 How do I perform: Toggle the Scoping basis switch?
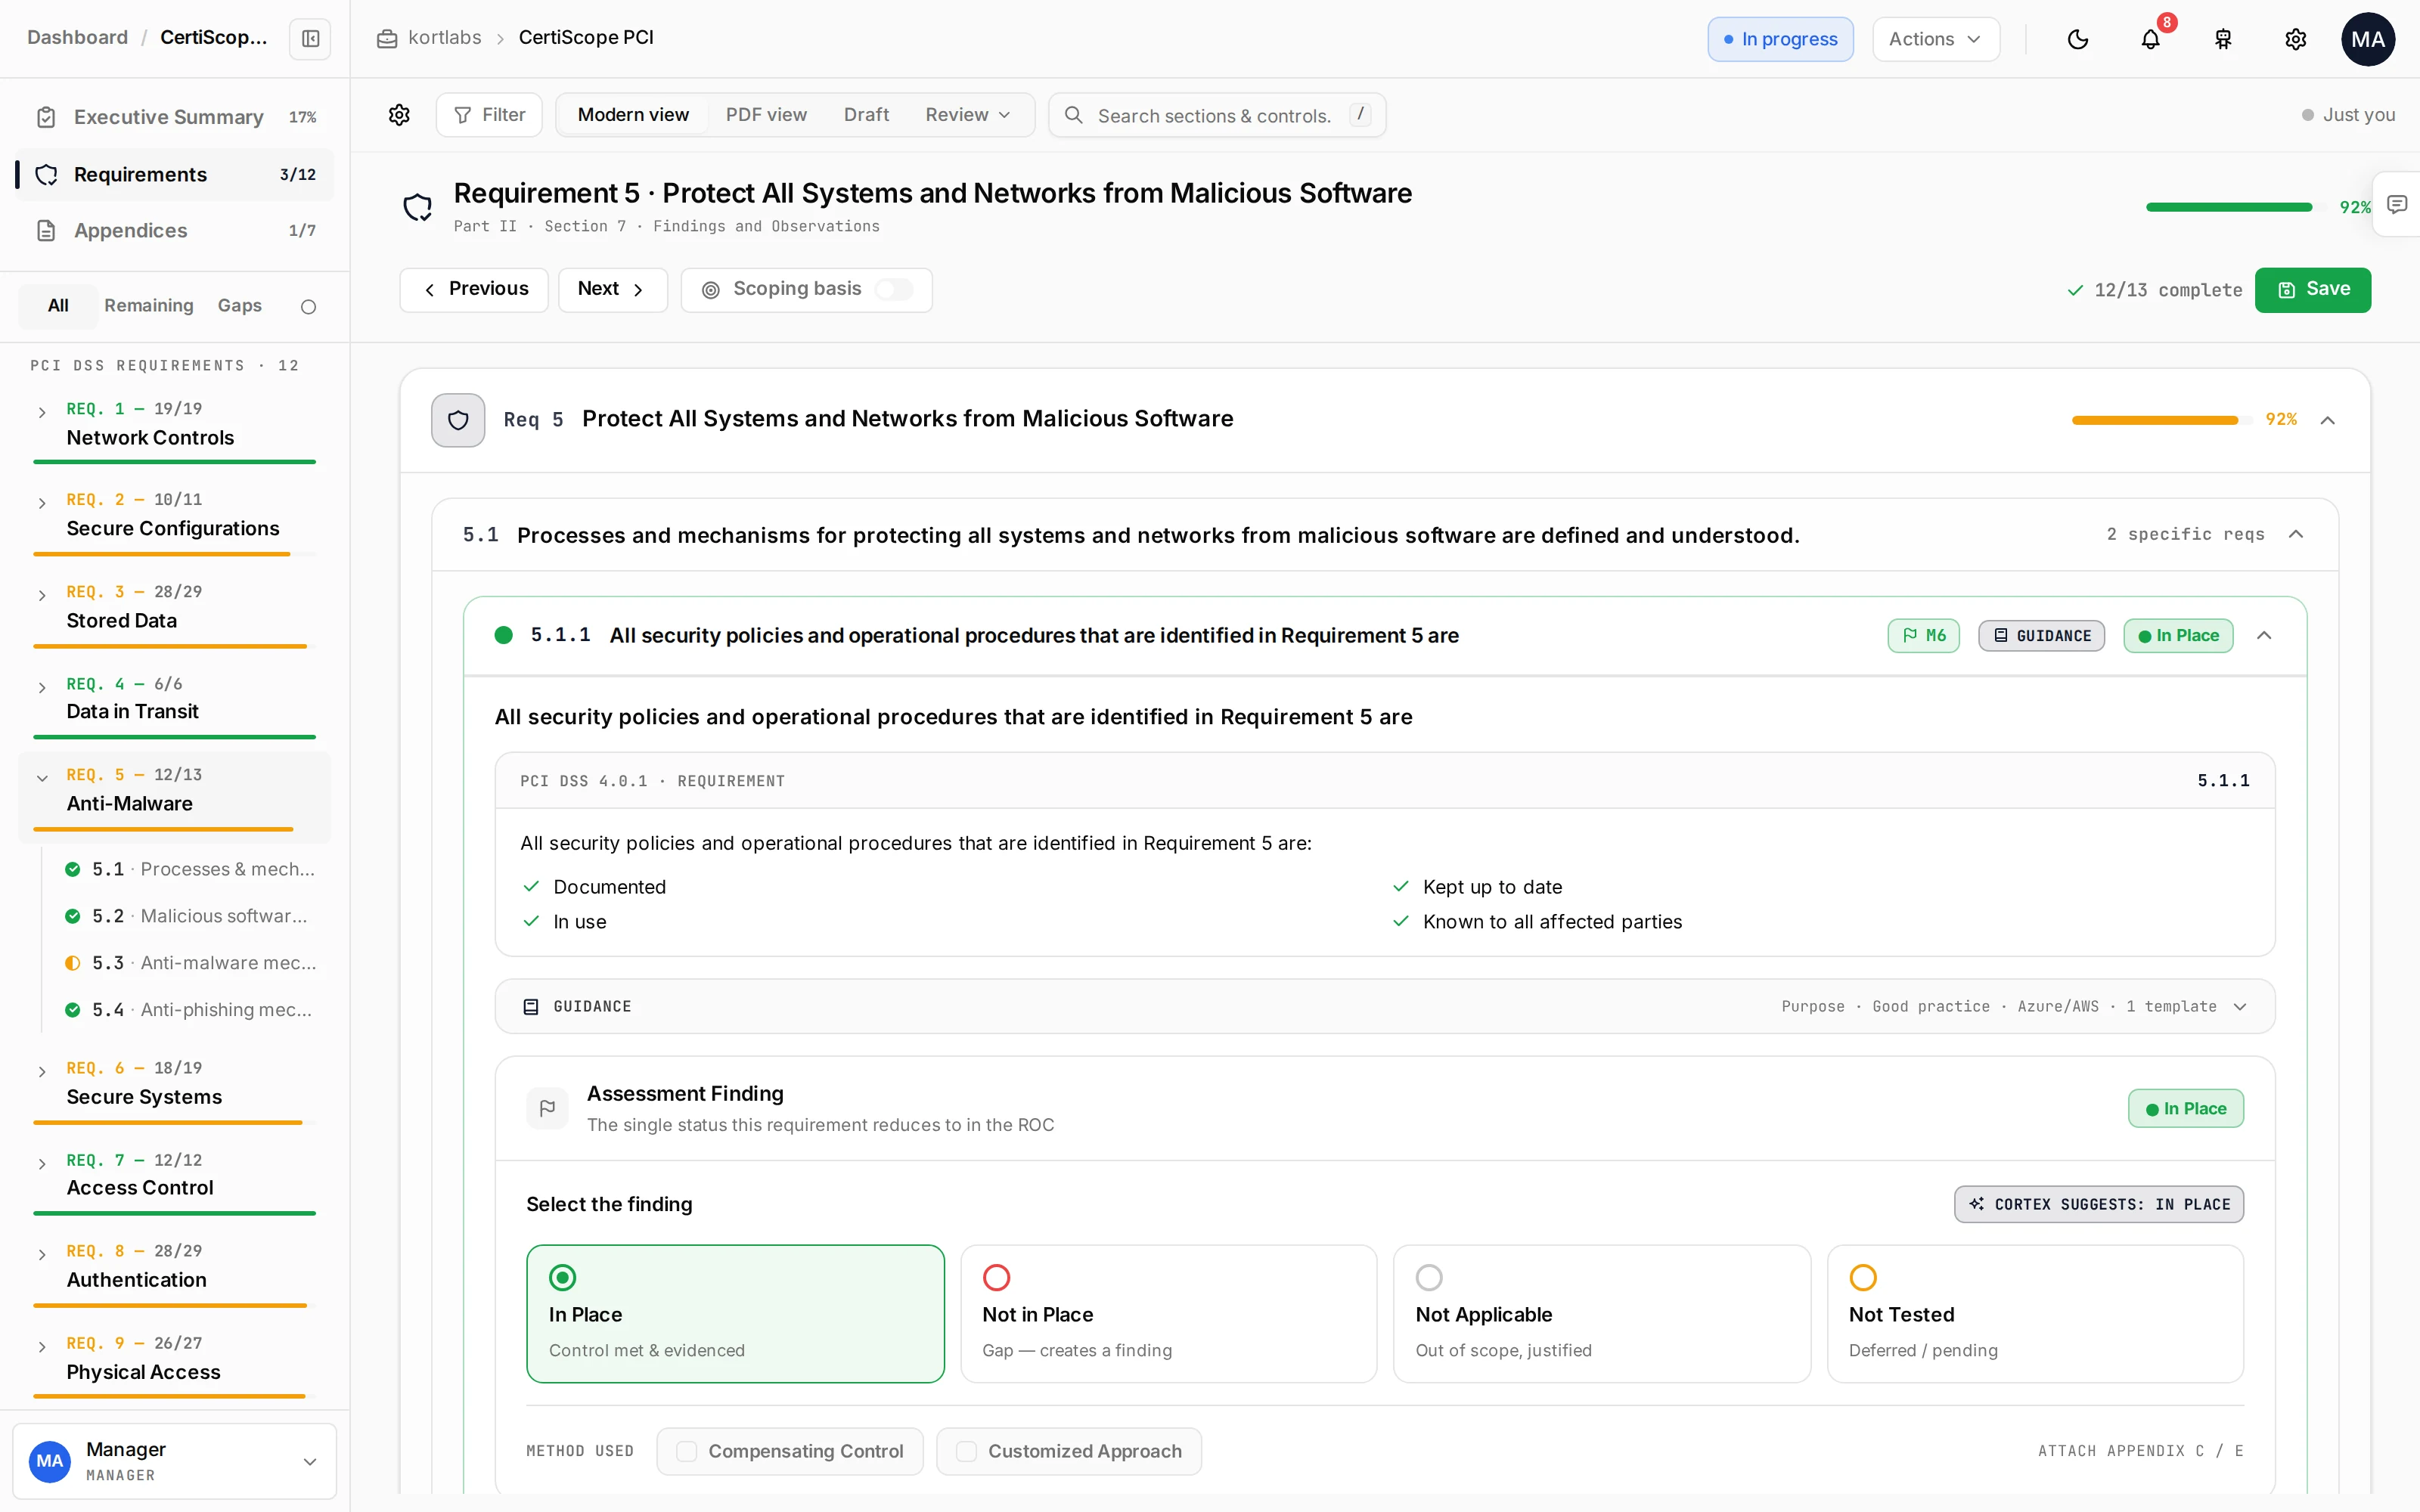point(893,290)
